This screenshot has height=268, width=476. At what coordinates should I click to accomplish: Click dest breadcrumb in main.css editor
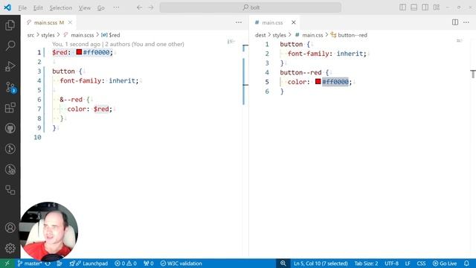coord(260,35)
